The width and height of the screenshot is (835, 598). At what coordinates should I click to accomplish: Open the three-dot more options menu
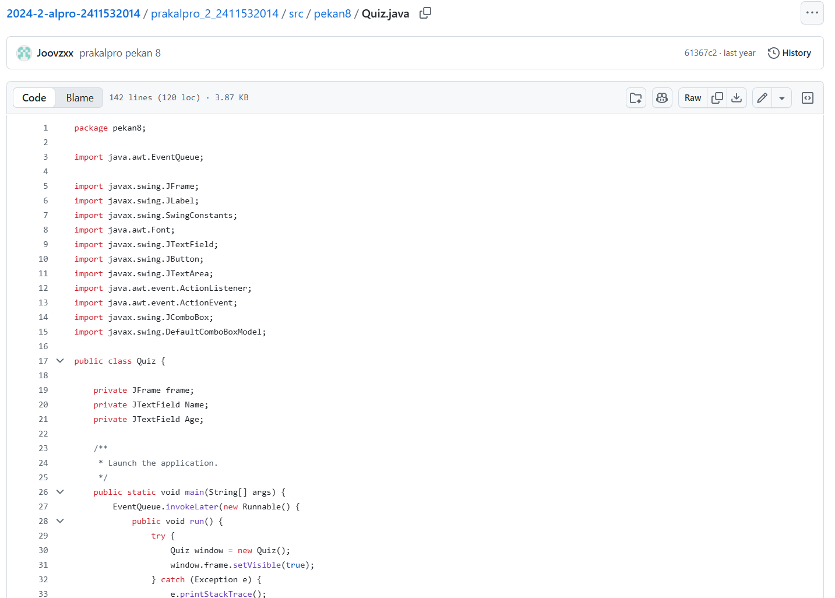point(812,13)
